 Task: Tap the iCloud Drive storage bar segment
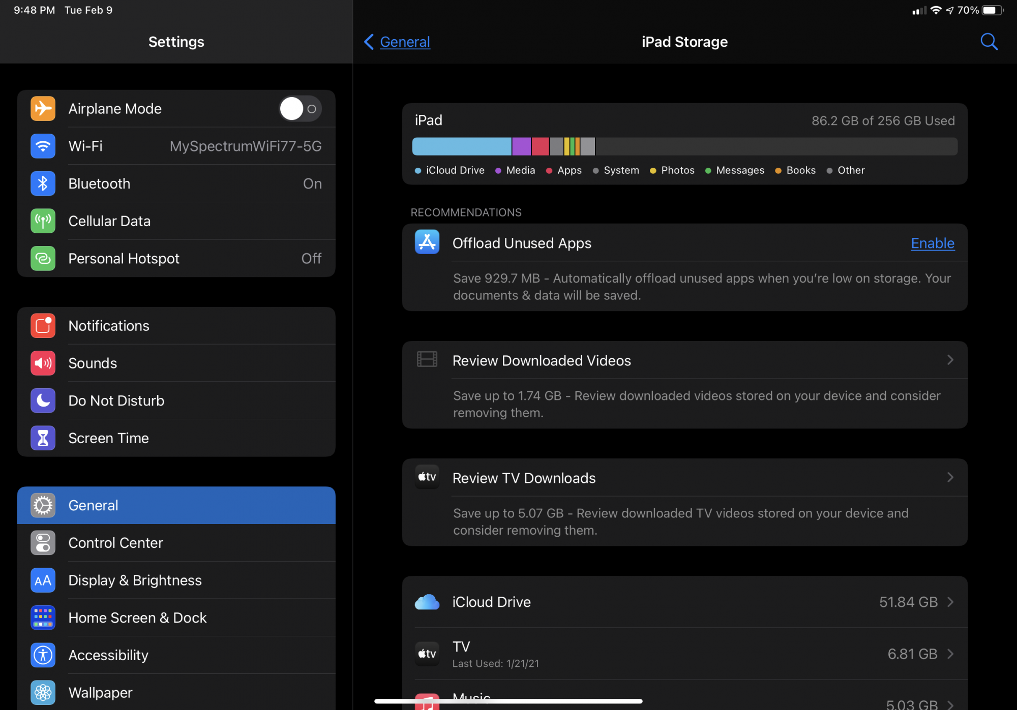[x=461, y=146]
